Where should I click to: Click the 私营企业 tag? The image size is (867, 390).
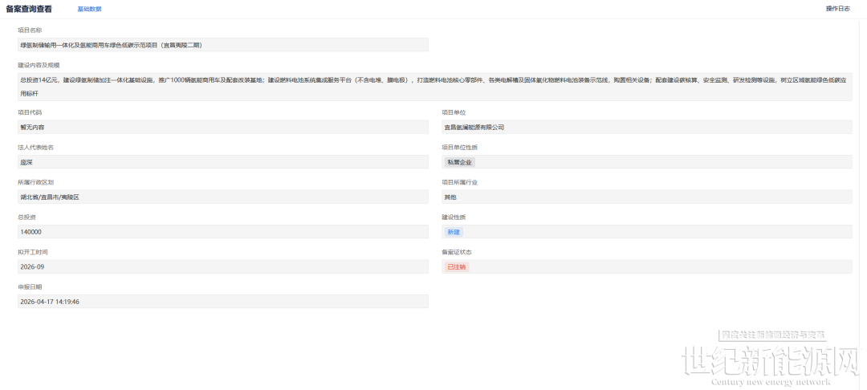[x=459, y=162]
